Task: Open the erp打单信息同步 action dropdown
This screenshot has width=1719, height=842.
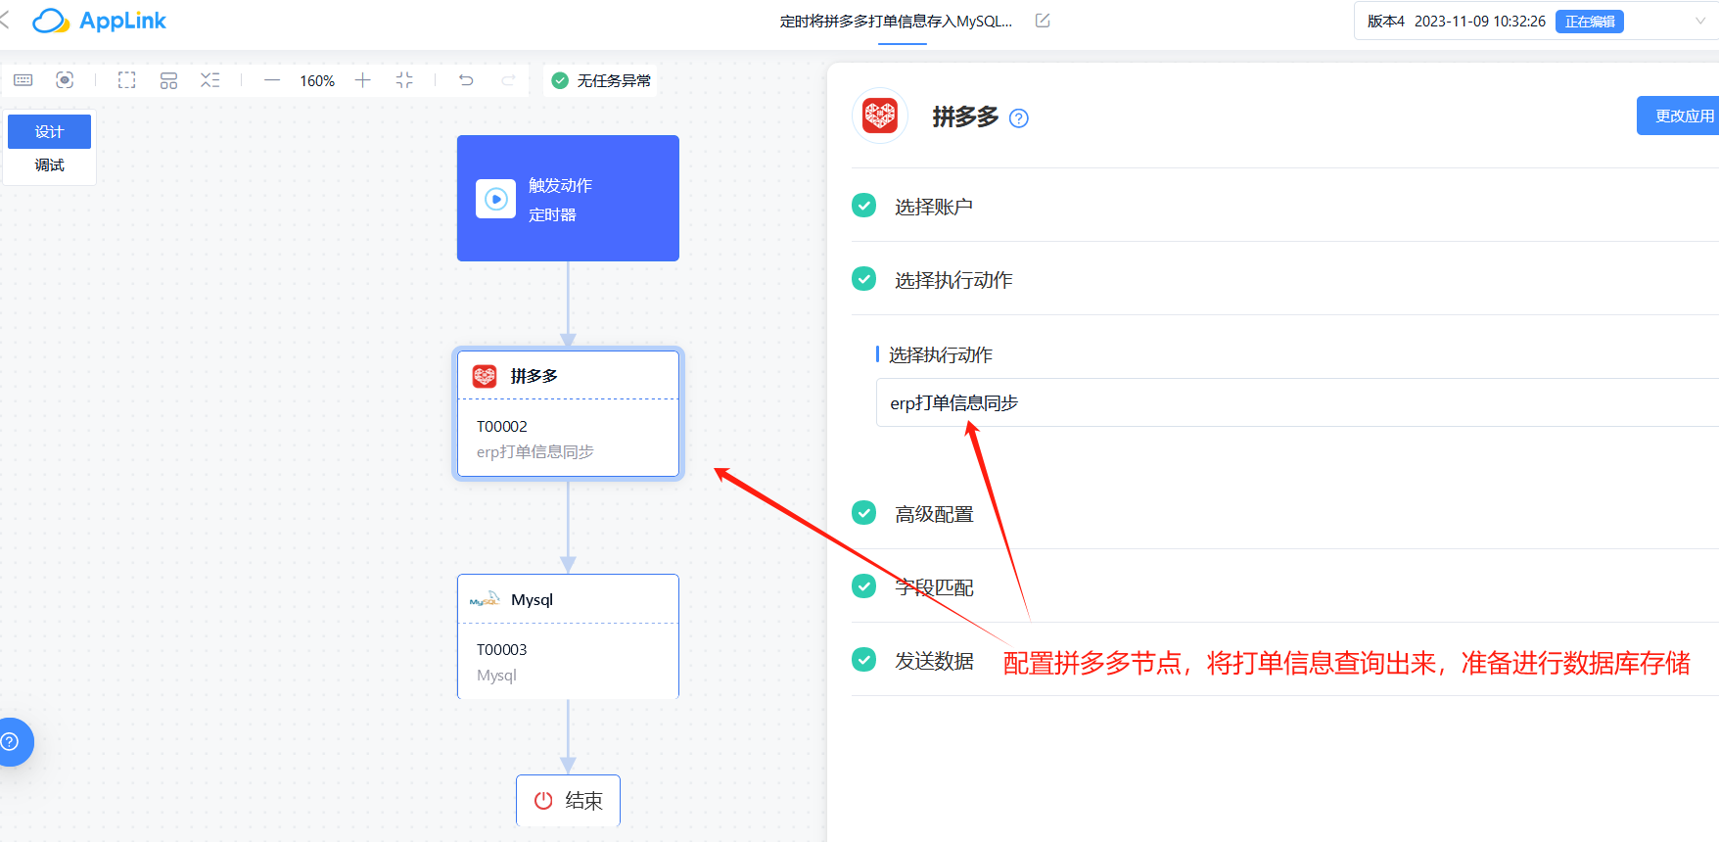Action: tap(1297, 402)
